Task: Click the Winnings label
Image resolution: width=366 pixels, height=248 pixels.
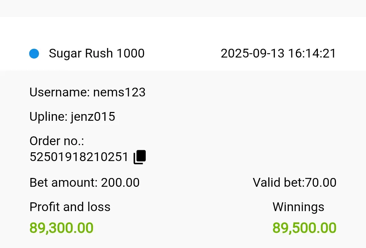Action: point(299,207)
